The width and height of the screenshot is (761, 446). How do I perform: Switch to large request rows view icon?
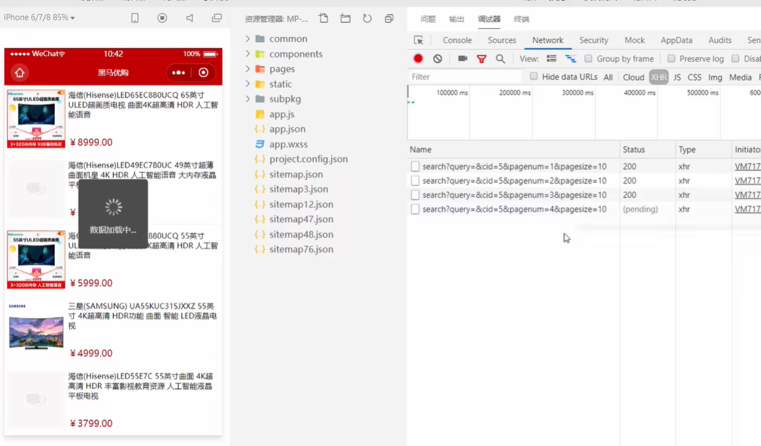click(x=551, y=59)
